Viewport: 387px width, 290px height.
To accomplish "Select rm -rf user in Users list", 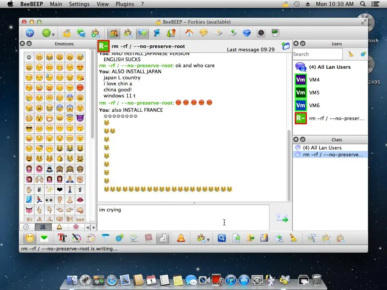I will coord(330,118).
